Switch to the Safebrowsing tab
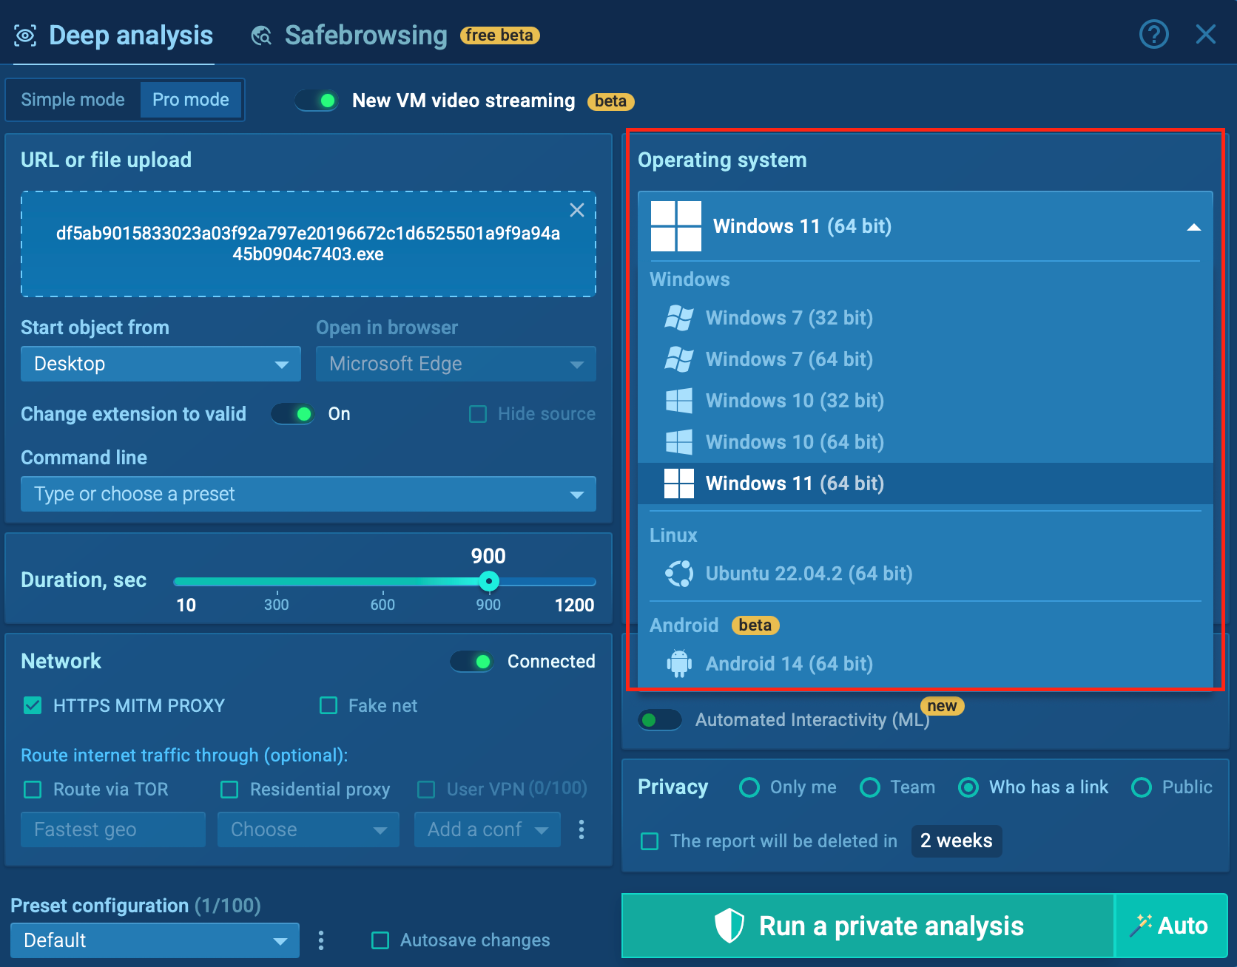The height and width of the screenshot is (967, 1237). pos(395,35)
